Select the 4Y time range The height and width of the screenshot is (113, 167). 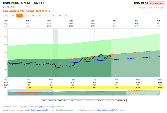(40, 16)
